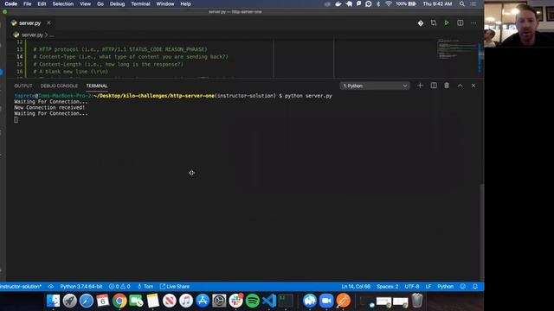Click the open changes compare icon
This screenshot has width=554, height=311.
(x=434, y=23)
